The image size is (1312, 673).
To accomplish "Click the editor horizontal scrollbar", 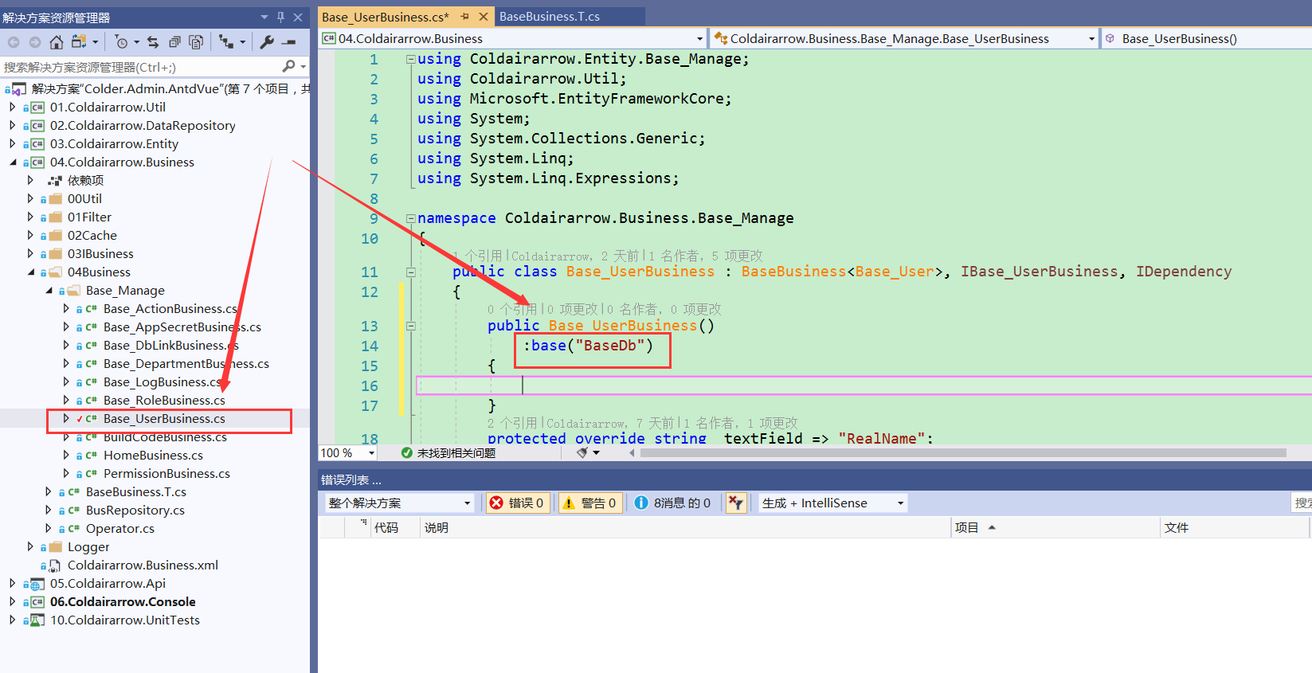I will [956, 453].
